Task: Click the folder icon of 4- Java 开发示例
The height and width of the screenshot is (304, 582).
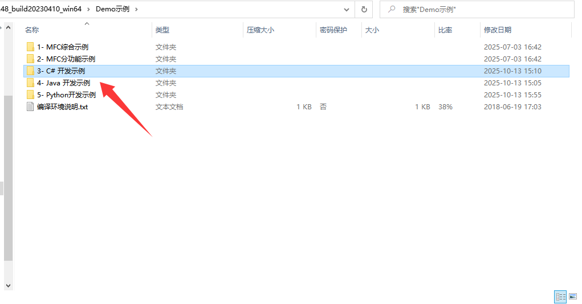Action: click(30, 83)
